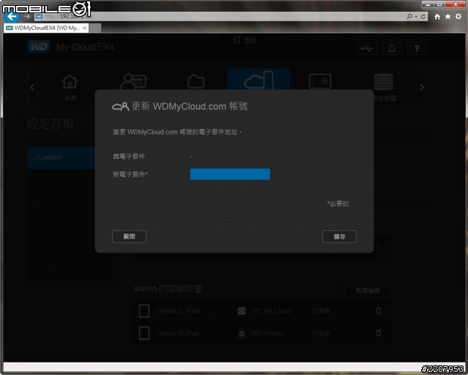Click the tablet icon in WD Photos row

[x=145, y=333]
